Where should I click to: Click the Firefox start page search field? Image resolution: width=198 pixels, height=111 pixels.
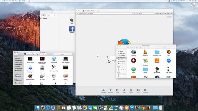pos(113,57)
